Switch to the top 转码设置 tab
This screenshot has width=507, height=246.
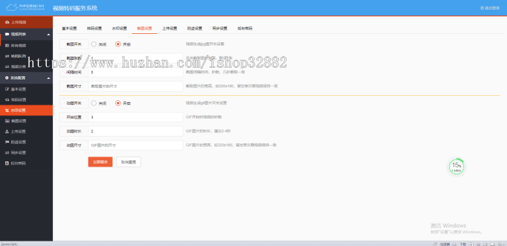(95, 28)
